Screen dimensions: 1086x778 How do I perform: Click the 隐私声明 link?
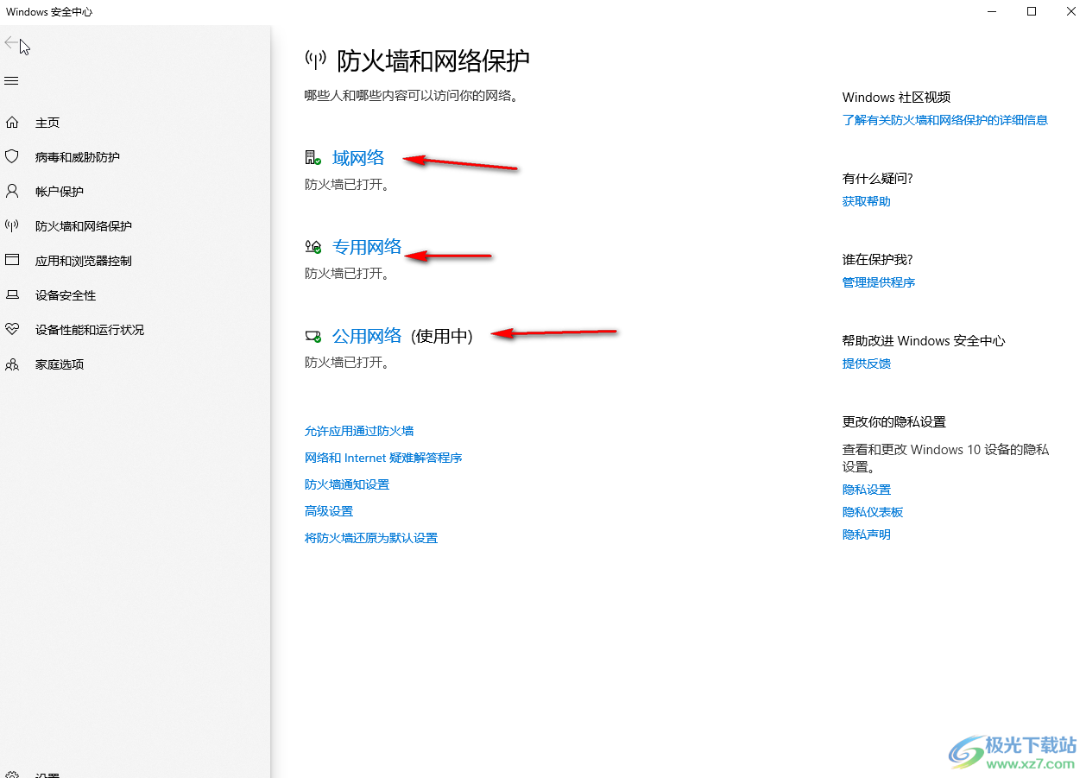pyautogui.click(x=867, y=534)
